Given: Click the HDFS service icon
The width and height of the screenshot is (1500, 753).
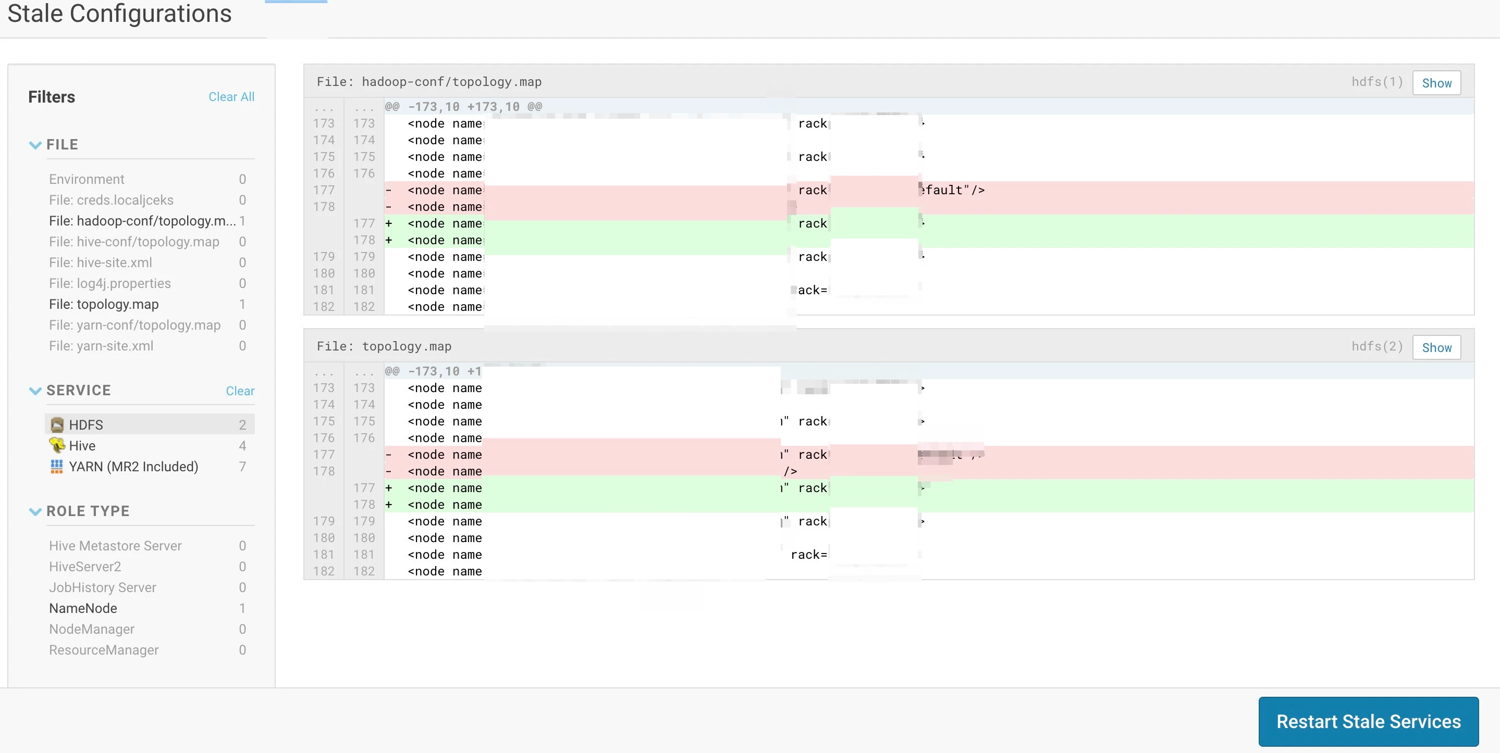Looking at the screenshot, I should 57,425.
